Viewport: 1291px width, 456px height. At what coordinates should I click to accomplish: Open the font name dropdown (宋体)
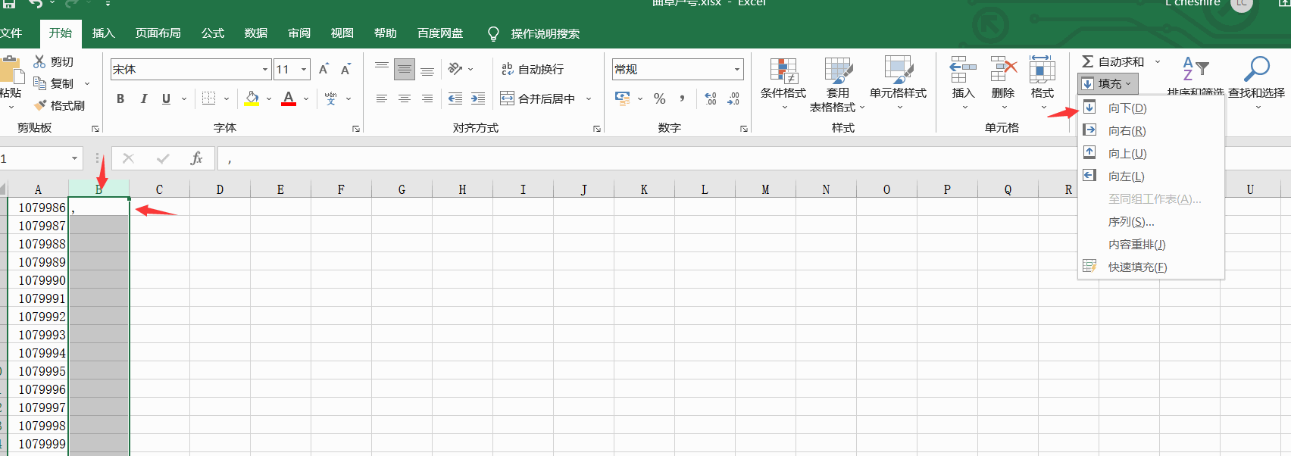click(x=265, y=70)
